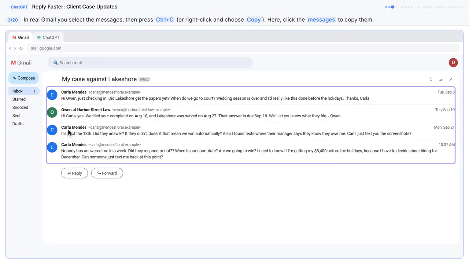Screen dimensions: 469x264
Task: Click the '10:07 AM' timestamp
Action: click(x=447, y=145)
